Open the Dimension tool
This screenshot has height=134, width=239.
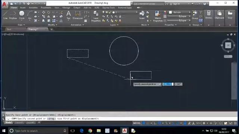78,15
